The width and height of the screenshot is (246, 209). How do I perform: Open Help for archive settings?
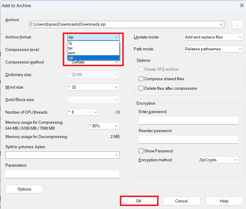pos(224,201)
